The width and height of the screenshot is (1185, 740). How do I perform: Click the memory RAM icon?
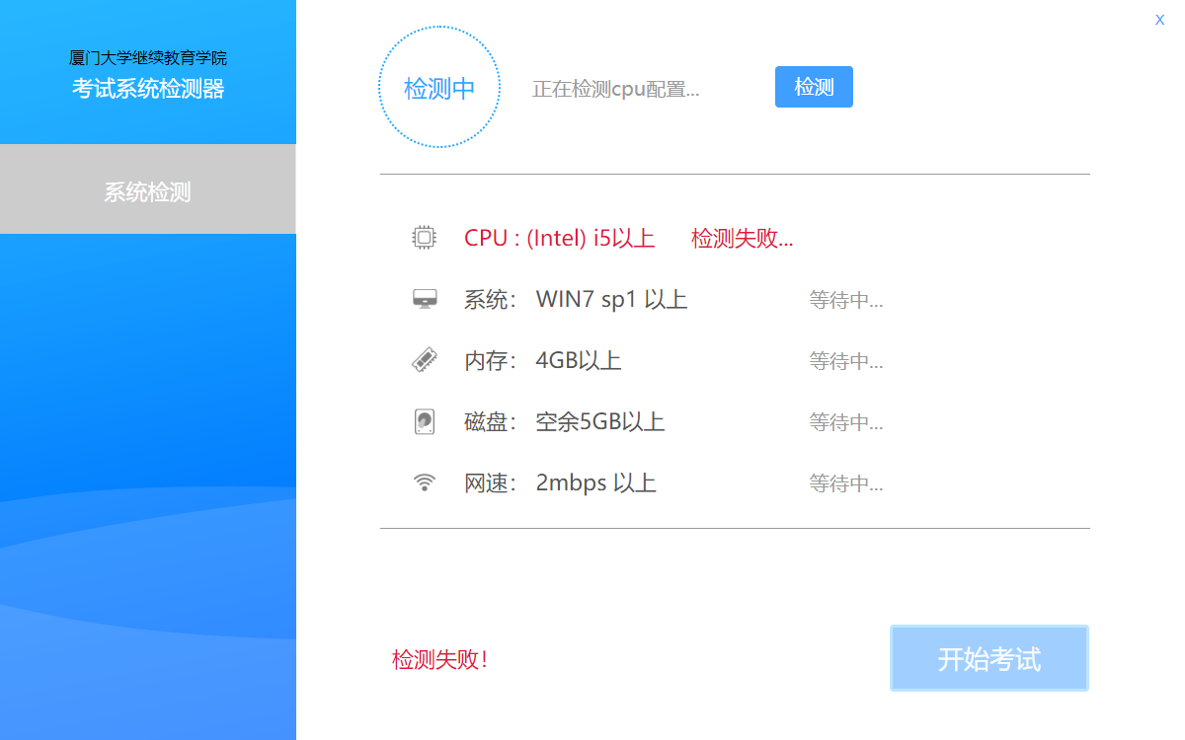(x=424, y=360)
